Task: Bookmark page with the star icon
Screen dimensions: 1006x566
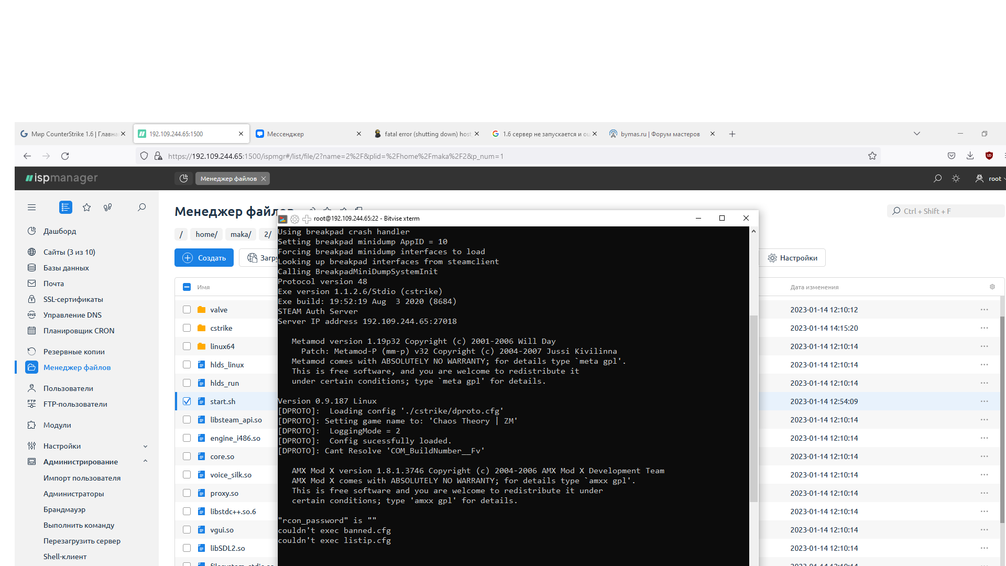Action: [872, 156]
